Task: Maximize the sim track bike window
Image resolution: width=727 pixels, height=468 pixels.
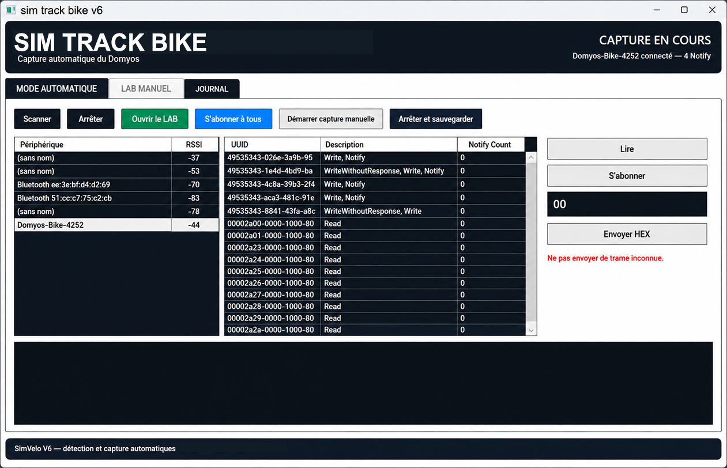Action: point(684,10)
